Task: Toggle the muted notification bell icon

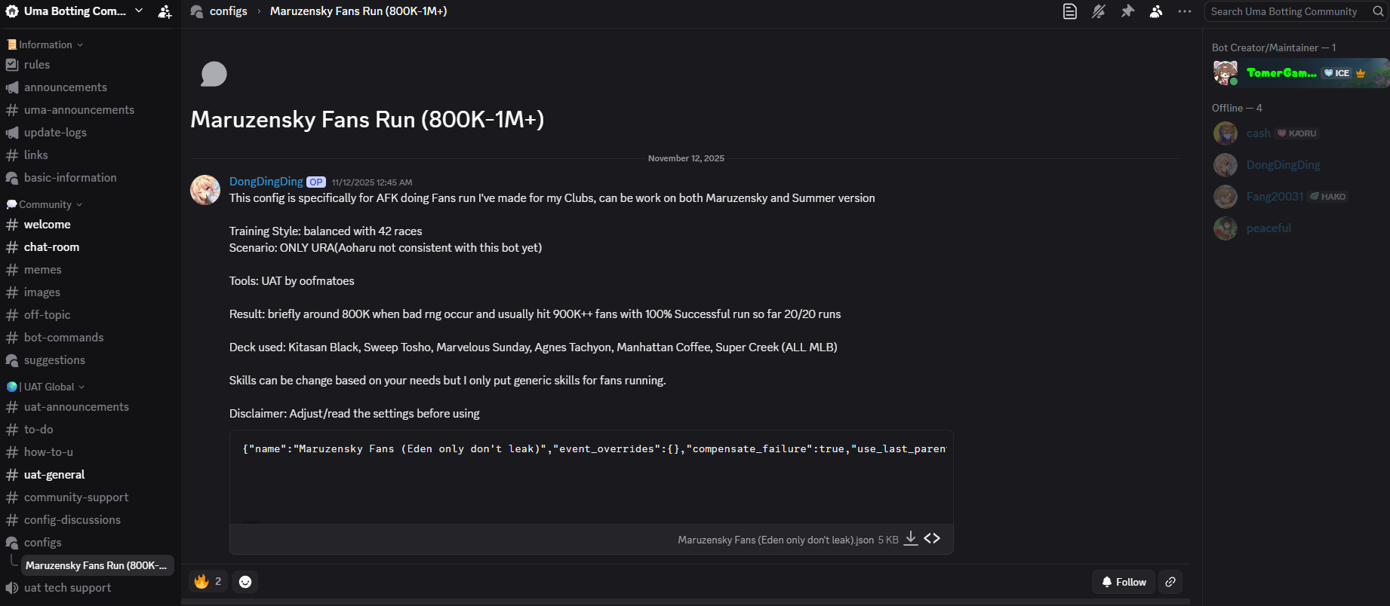Action: point(1098,11)
